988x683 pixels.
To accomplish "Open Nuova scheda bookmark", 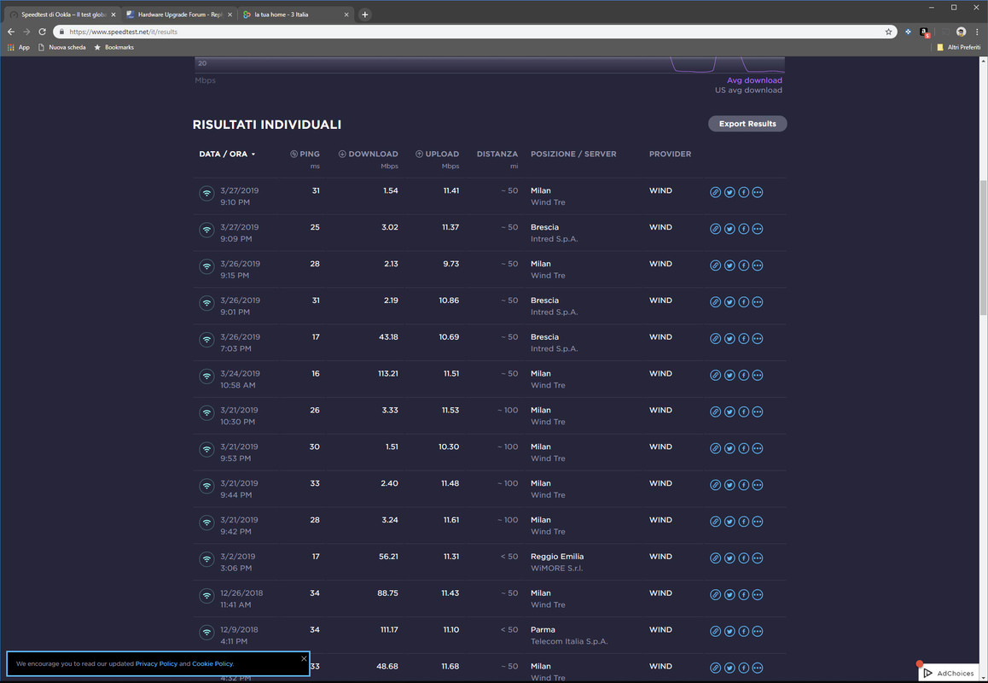I will tap(61, 47).
